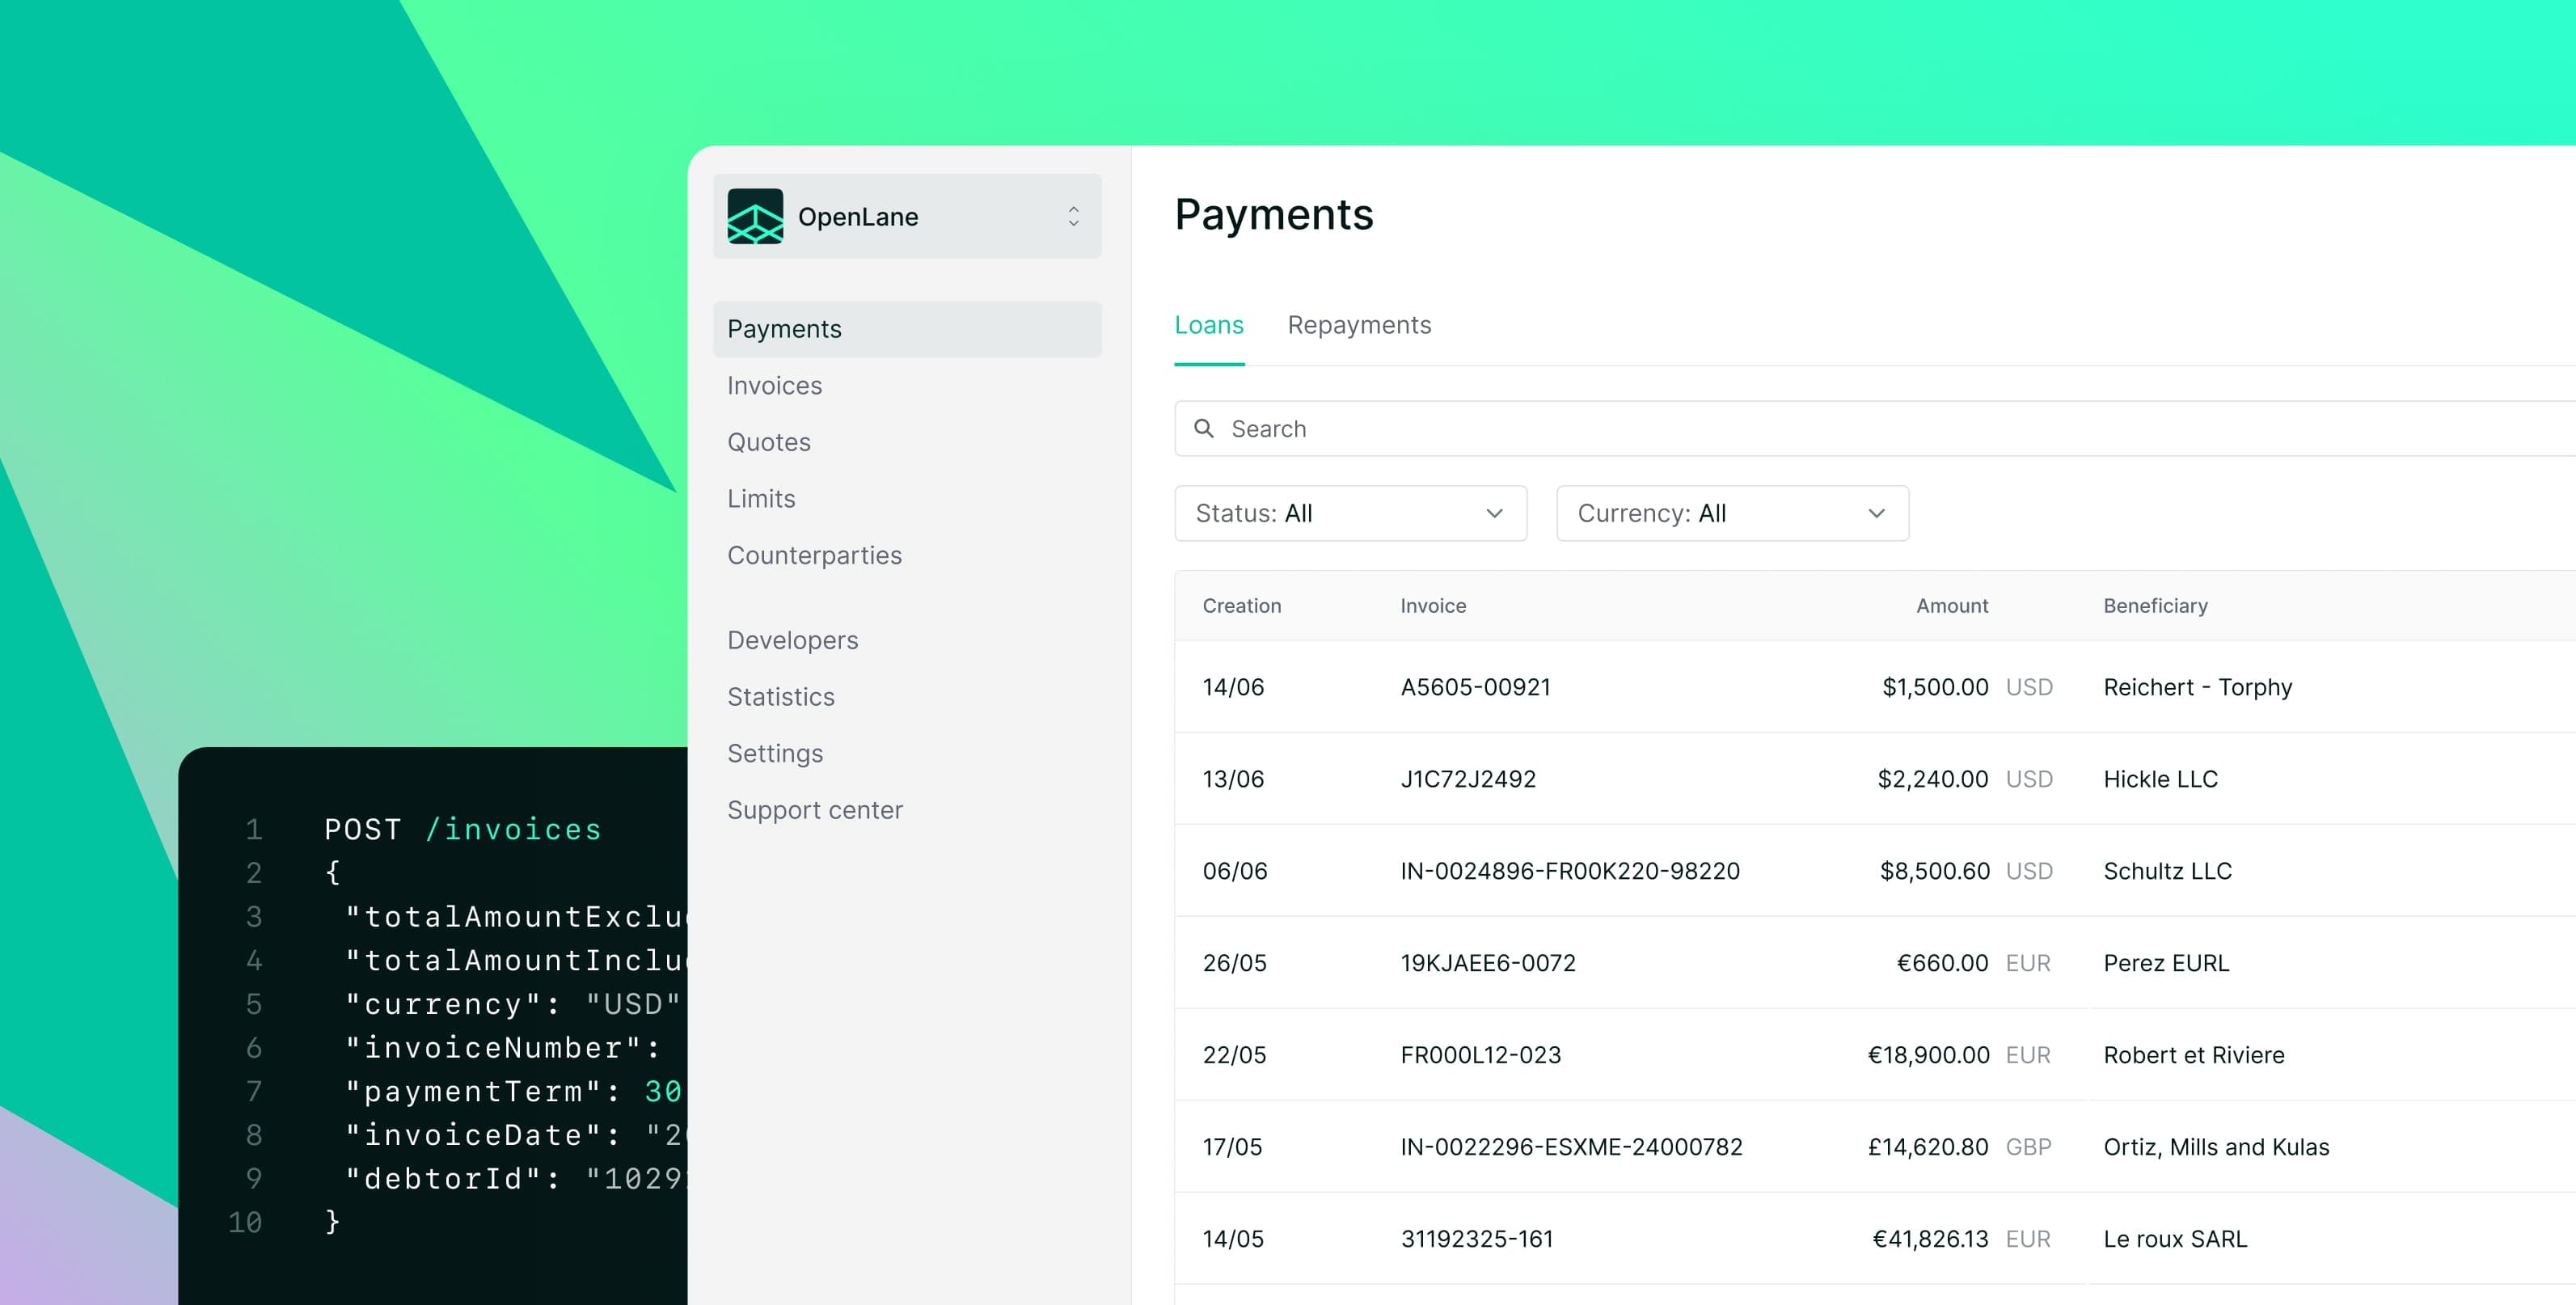
Task: Open the Limits page
Action: 761,498
